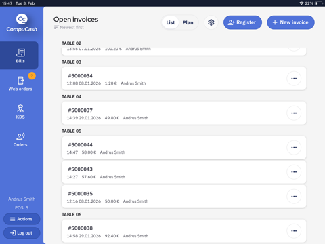Image resolution: width=325 pixels, height=244 pixels.
Task: Open more options for invoice #5000037
Action: [294, 113]
